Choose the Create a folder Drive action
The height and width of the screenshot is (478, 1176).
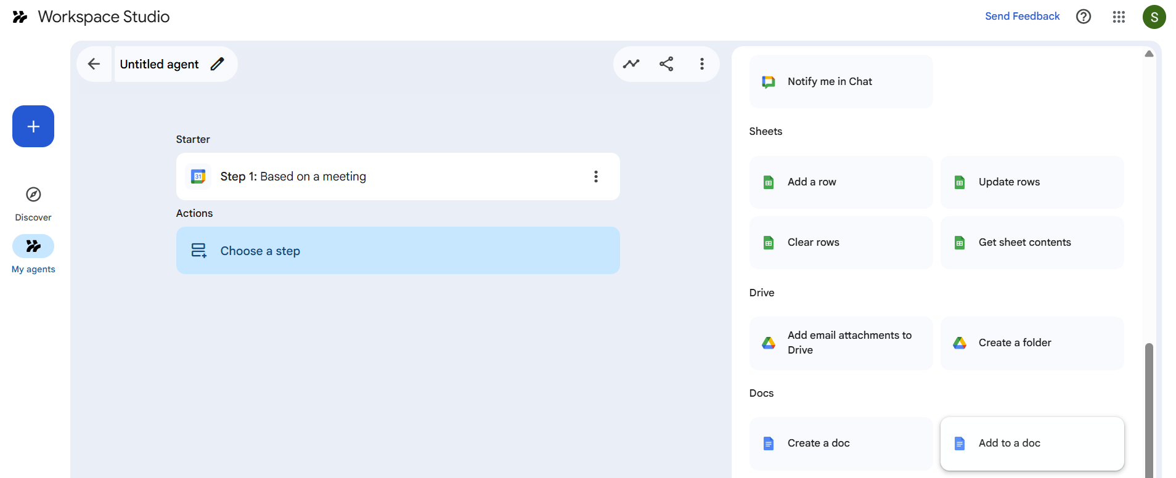(x=1032, y=343)
